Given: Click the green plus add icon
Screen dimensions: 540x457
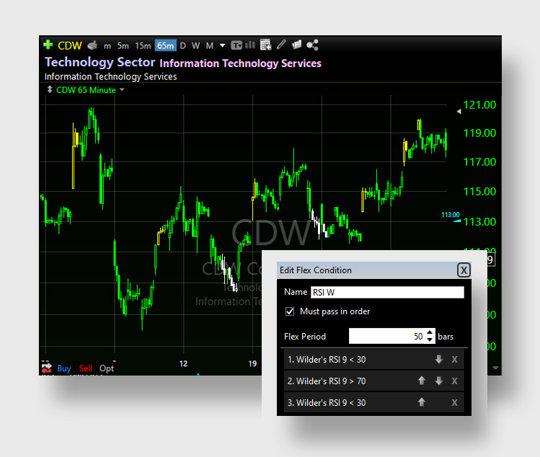Looking at the screenshot, I should point(48,45).
